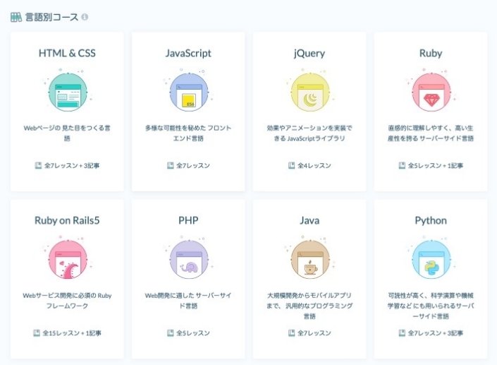
Task: Click 全7レッスン + 3記事 text in Python card
Action: 436,333
